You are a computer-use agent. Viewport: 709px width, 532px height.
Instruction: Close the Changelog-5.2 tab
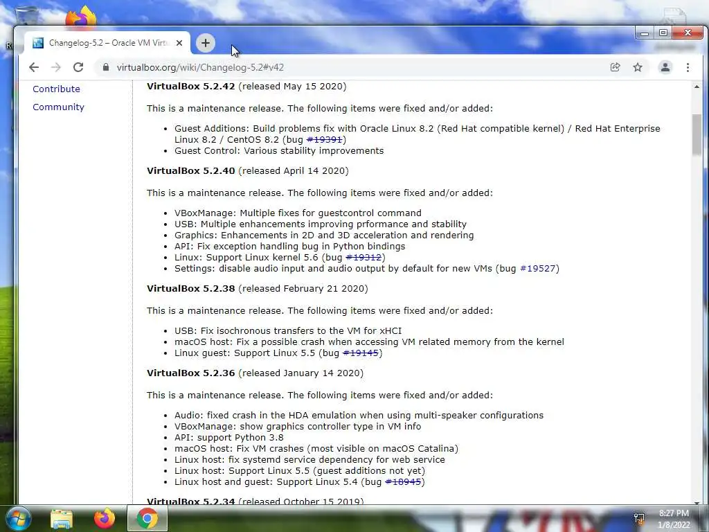pos(179,43)
